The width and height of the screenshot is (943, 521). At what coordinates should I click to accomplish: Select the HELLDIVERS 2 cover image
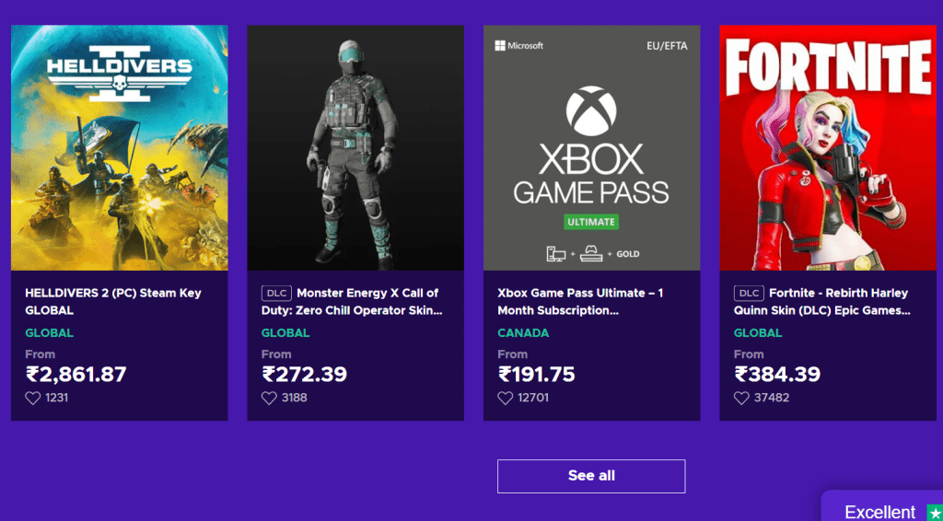click(120, 147)
